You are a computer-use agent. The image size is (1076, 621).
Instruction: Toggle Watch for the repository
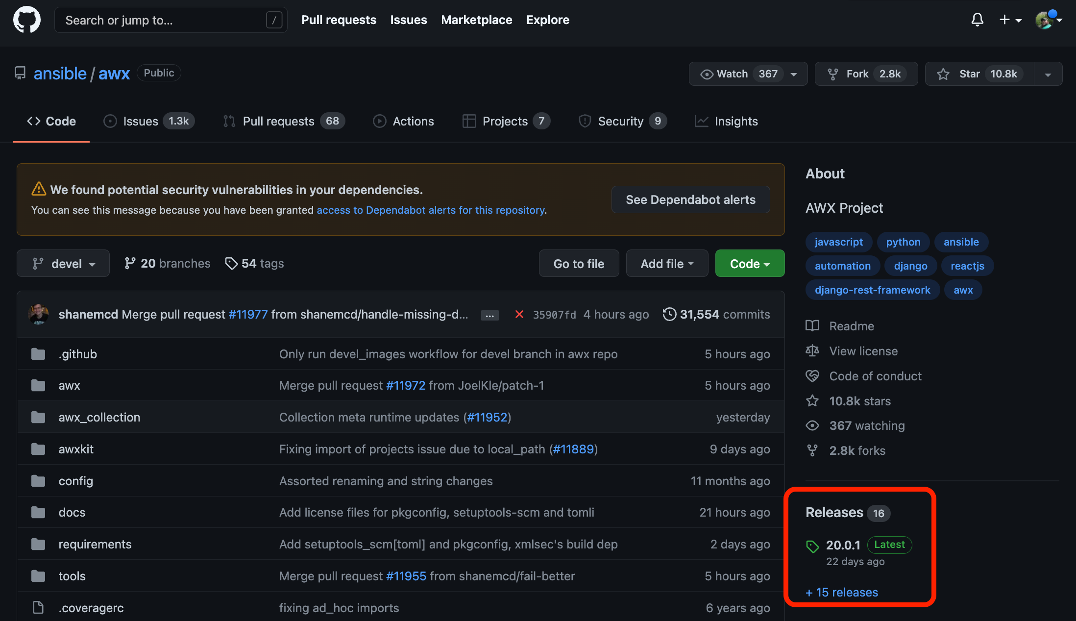point(733,74)
